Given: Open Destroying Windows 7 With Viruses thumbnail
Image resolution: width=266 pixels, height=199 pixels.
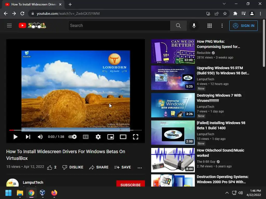Looking at the screenshot, I should (x=173, y=105).
